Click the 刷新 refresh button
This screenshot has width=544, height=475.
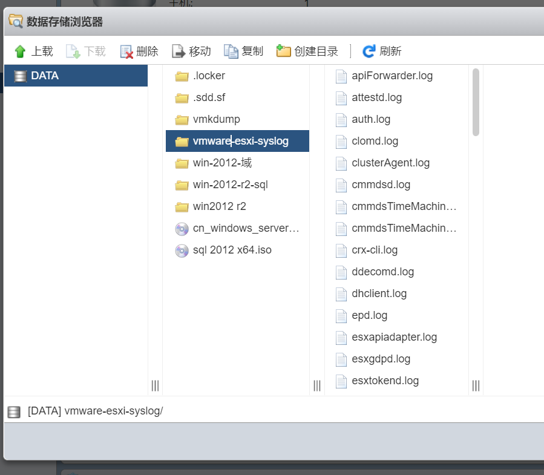click(x=382, y=51)
